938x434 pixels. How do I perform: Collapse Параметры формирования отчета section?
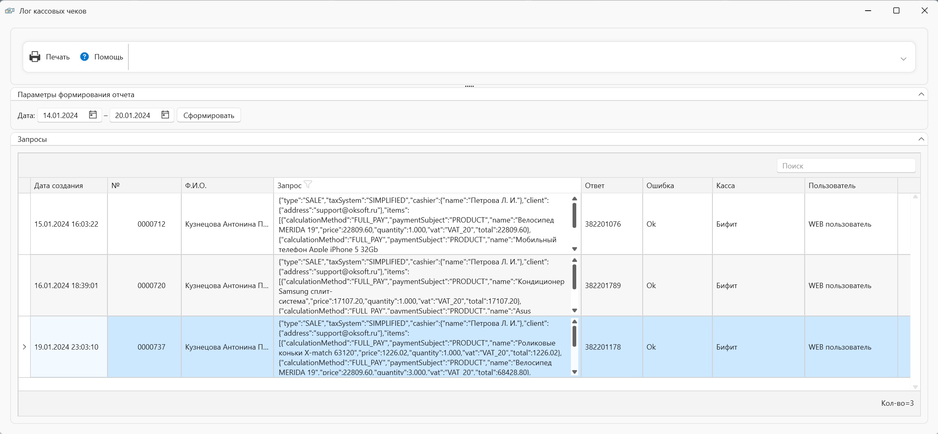tap(921, 94)
